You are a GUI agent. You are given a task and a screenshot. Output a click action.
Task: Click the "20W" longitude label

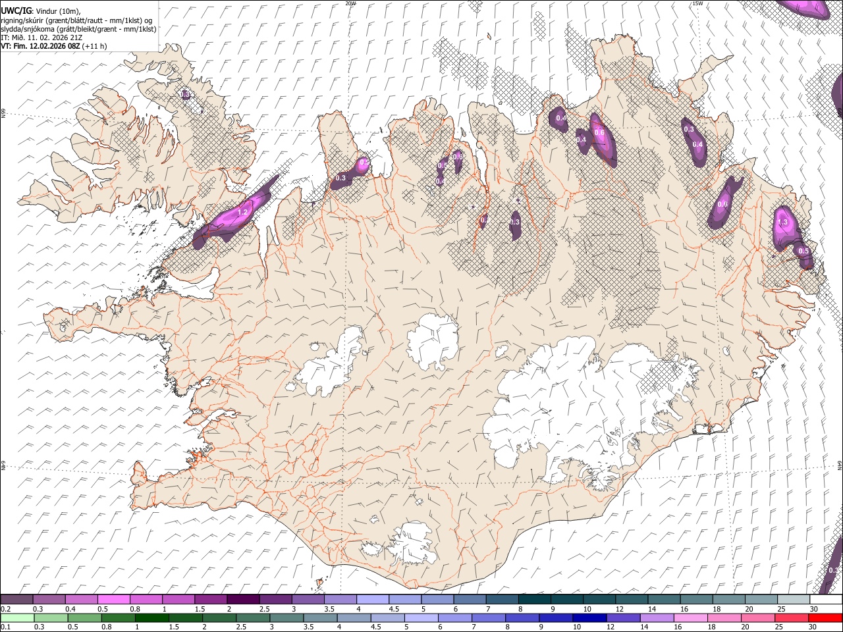click(x=350, y=3)
